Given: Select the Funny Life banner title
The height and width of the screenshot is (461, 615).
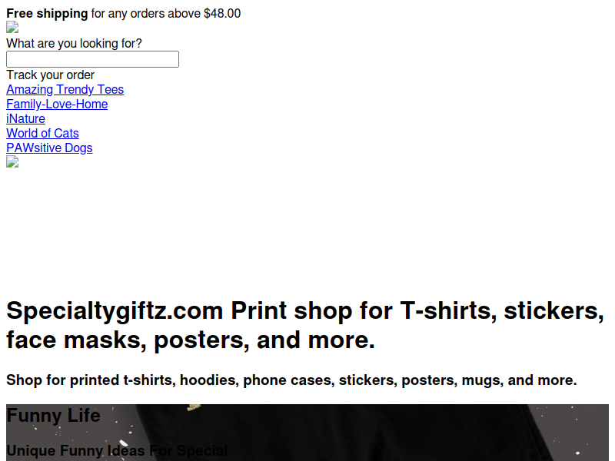Looking at the screenshot, I should coord(53,415).
